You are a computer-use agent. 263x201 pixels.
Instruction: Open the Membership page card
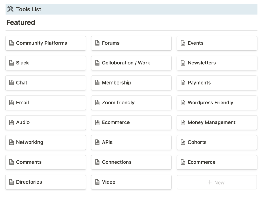(131, 83)
